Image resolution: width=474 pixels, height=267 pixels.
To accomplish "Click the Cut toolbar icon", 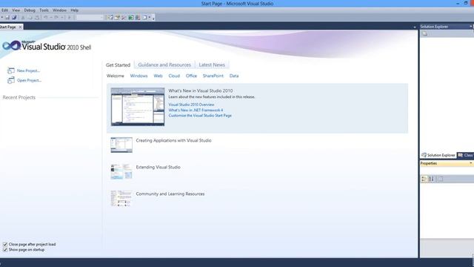I will point(23,18).
